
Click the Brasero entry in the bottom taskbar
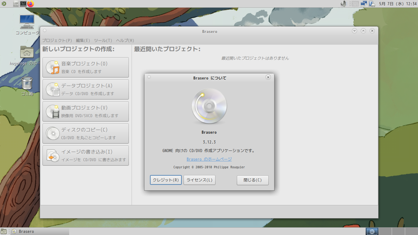click(x=39, y=231)
